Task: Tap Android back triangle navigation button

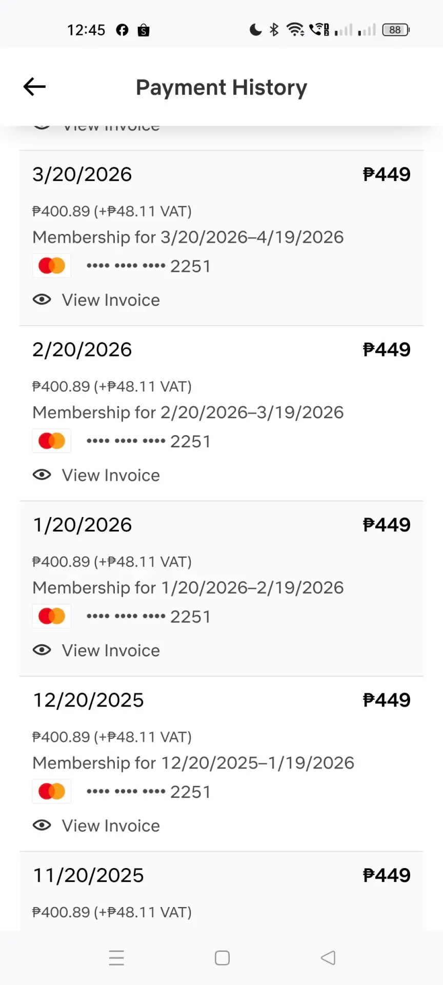Action: [x=328, y=958]
